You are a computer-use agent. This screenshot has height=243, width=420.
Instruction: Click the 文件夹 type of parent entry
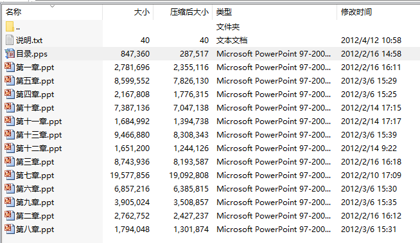click(228, 27)
